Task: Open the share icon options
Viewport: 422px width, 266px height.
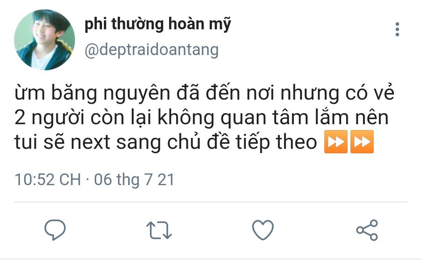Action: click(x=367, y=230)
